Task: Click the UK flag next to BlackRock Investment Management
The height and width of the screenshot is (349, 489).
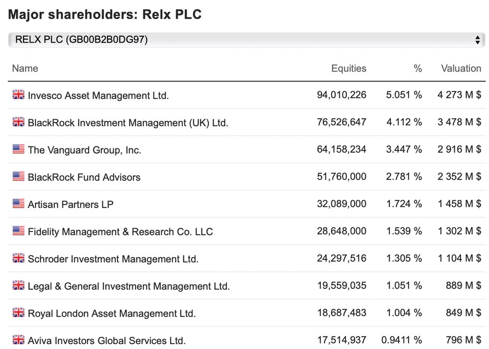Action: [x=19, y=122]
